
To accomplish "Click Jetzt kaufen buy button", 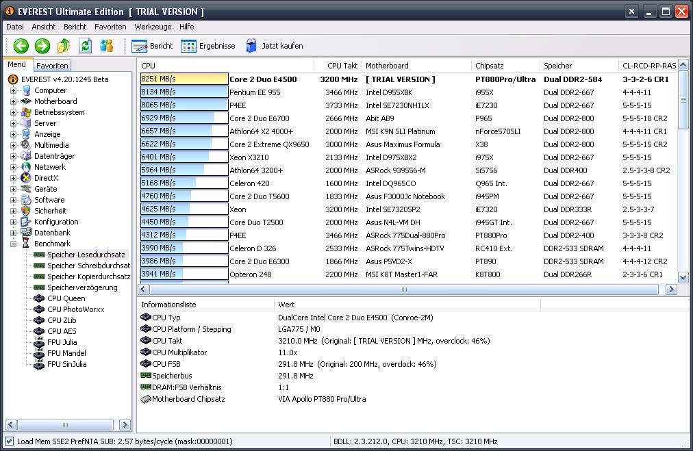I will 275,46.
